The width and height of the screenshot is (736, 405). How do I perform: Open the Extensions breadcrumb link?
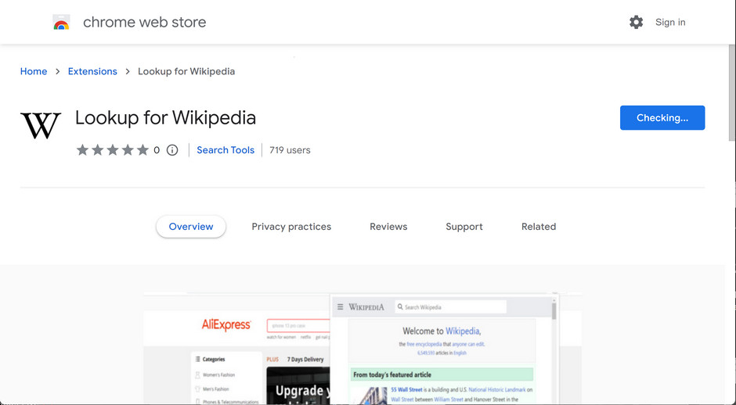[92, 71]
